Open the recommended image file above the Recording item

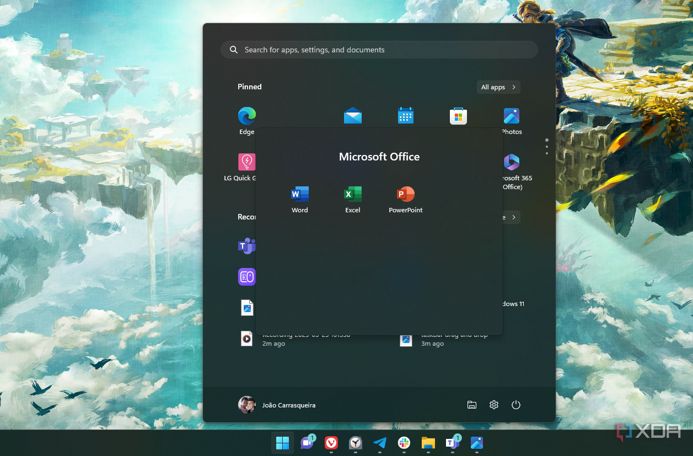(247, 308)
